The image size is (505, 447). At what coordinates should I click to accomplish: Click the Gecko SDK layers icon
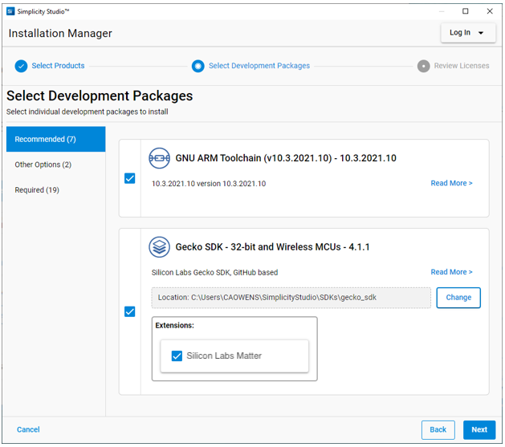point(159,247)
